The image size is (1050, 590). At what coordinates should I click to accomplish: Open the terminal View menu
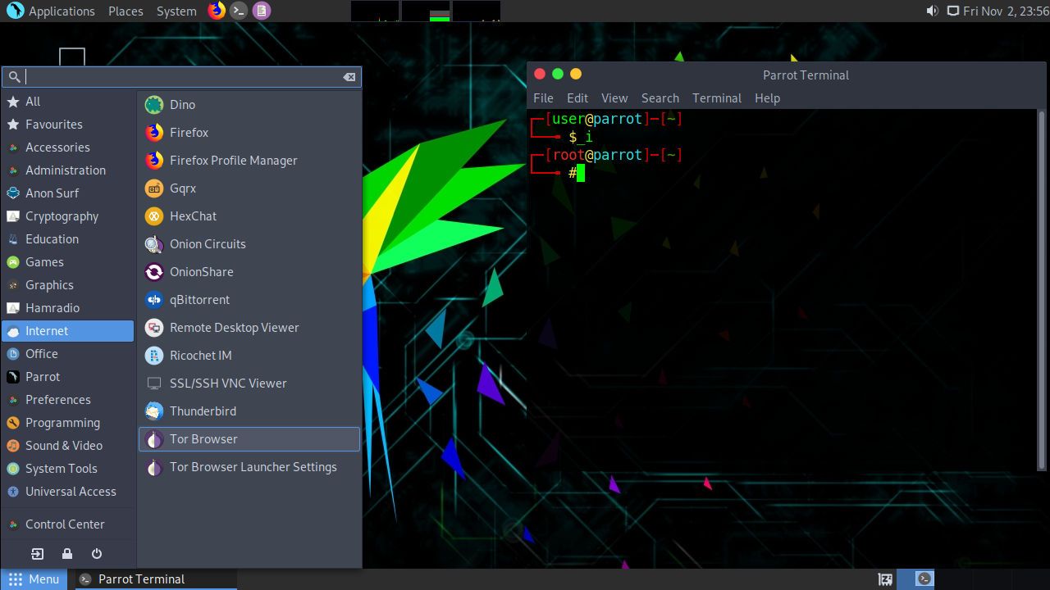click(x=614, y=98)
